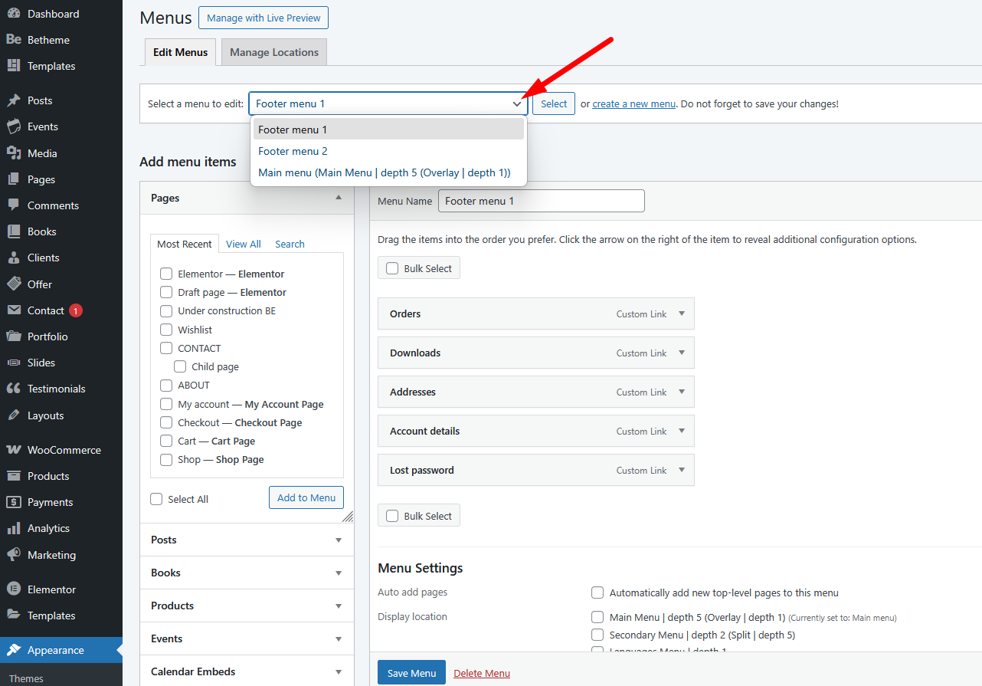Check the Wishlist page checkbox

pos(166,330)
